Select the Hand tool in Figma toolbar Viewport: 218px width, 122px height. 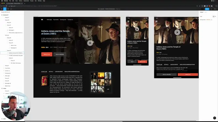pos(8,9)
